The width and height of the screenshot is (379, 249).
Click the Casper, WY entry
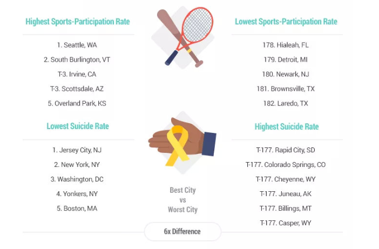tap(286, 223)
